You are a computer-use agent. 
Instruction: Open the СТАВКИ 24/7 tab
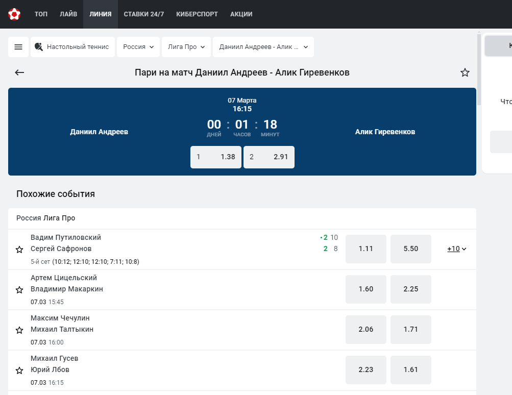144,14
